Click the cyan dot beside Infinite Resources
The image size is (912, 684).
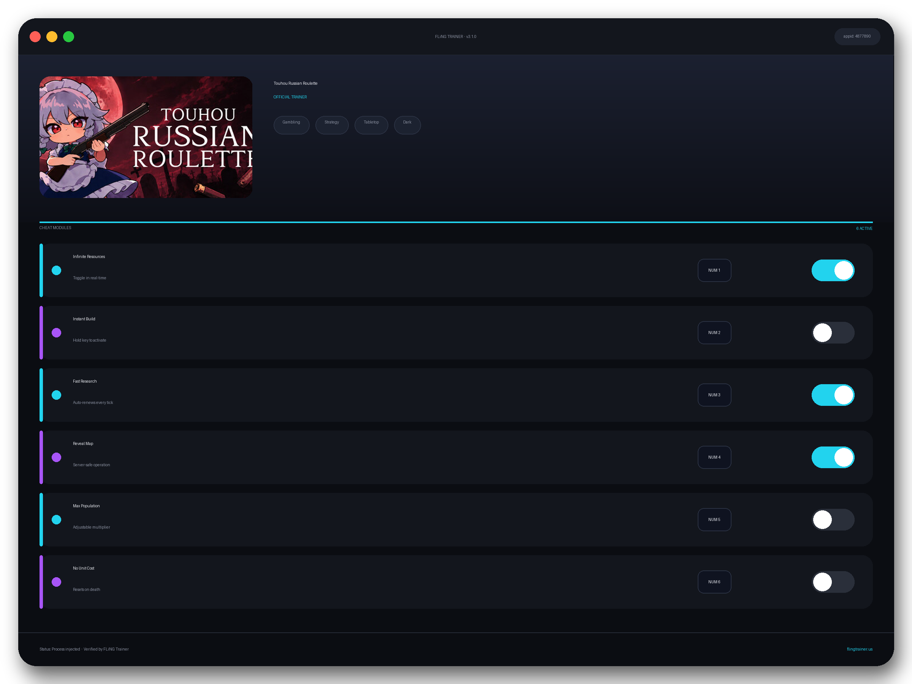coord(57,271)
